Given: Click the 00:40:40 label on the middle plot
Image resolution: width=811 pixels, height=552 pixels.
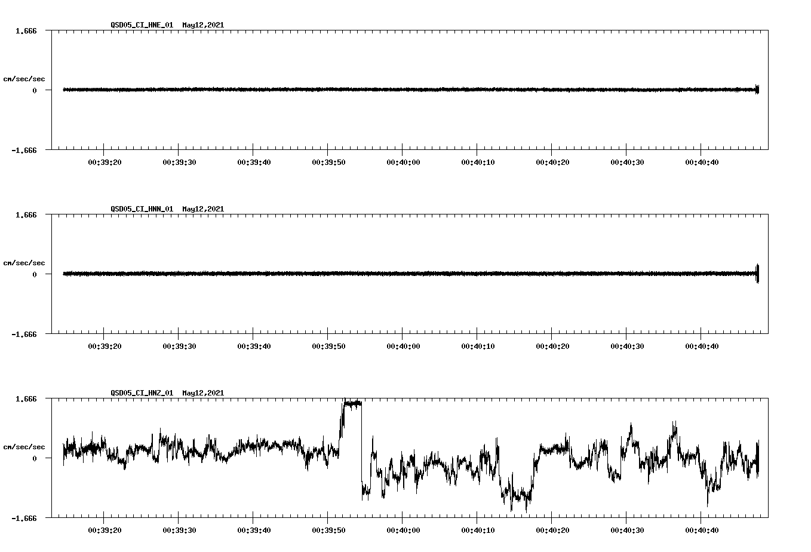Looking at the screenshot, I should pos(702,345).
